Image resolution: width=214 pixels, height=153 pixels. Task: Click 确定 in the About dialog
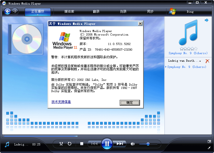click(130, 103)
